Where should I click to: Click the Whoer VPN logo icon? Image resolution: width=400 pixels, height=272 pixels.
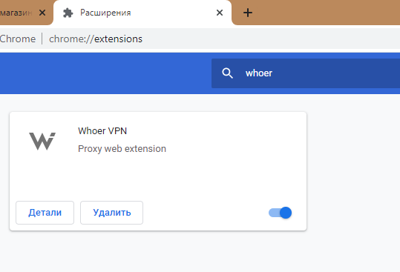tap(42, 141)
